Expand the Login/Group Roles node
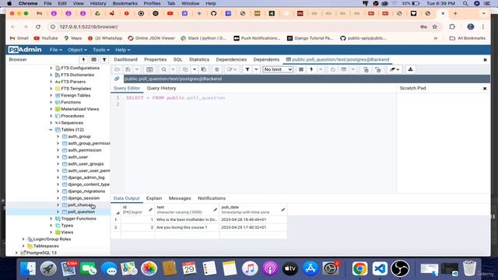Screen dimensions: 498x280 (x=23, y=239)
